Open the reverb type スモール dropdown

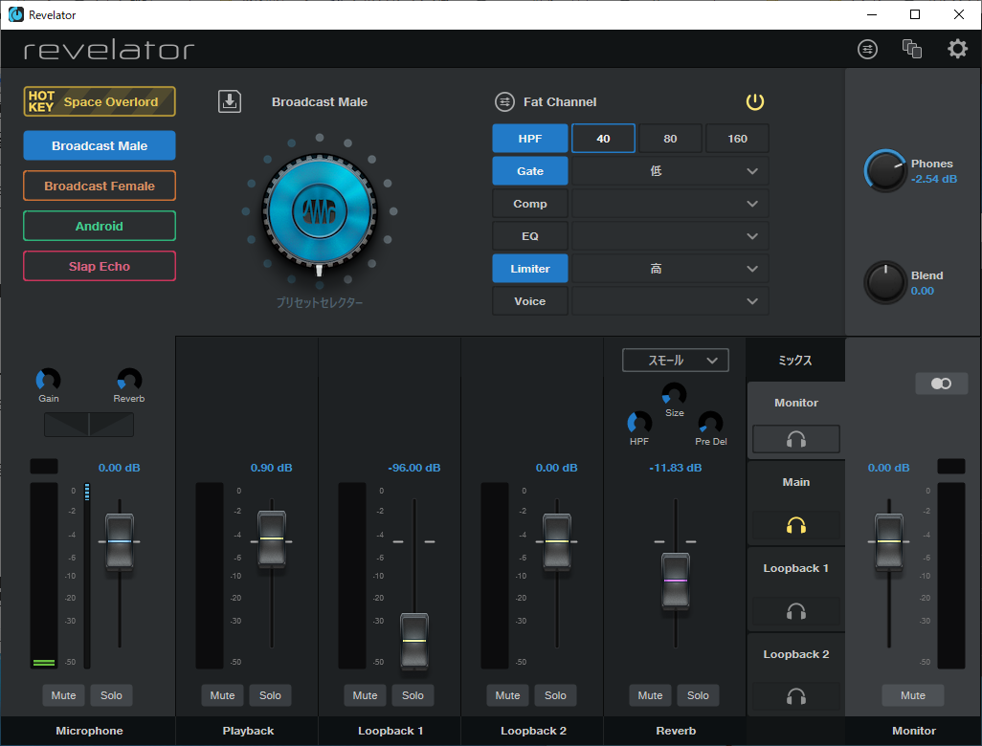(x=675, y=360)
